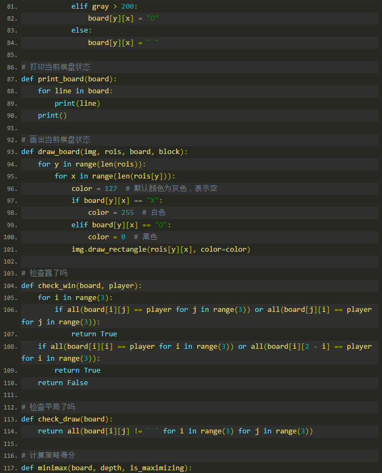Click the comment '# 计算策略得分'
The width and height of the screenshot is (382, 473).
click(x=48, y=456)
